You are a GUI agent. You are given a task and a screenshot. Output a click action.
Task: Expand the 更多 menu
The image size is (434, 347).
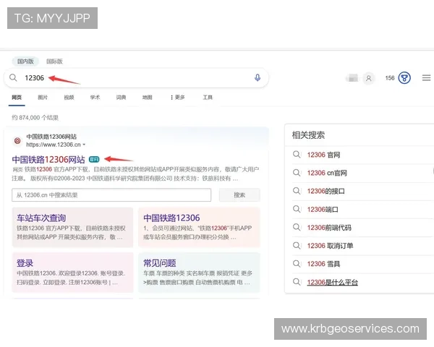178,97
